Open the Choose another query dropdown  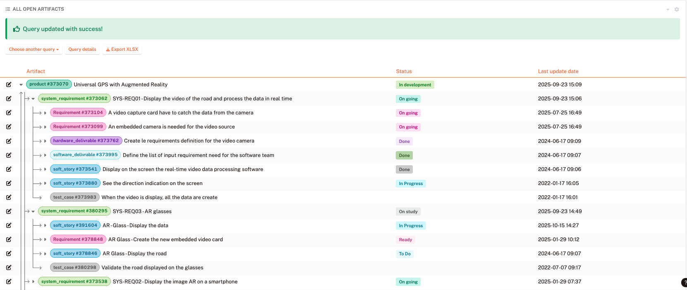[34, 50]
